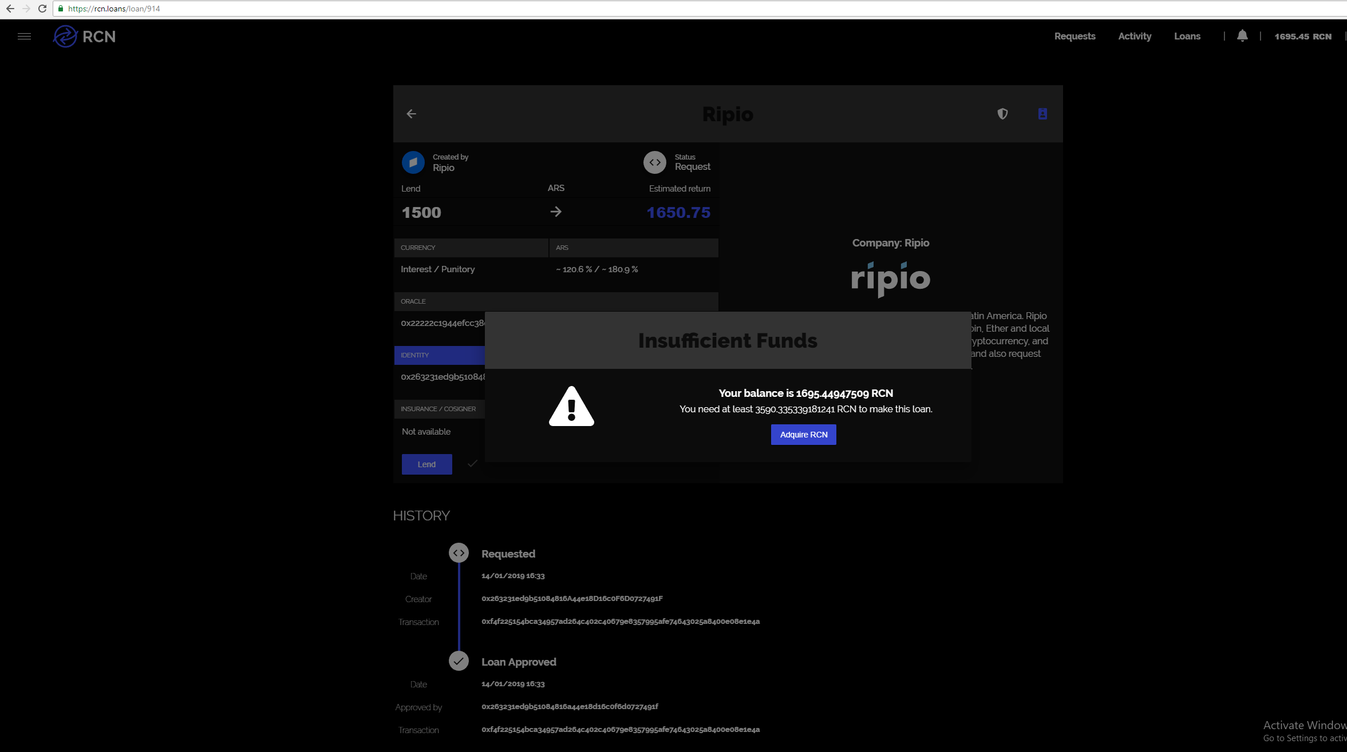Open the Requests menu item
This screenshot has height=752, width=1347.
click(x=1075, y=36)
